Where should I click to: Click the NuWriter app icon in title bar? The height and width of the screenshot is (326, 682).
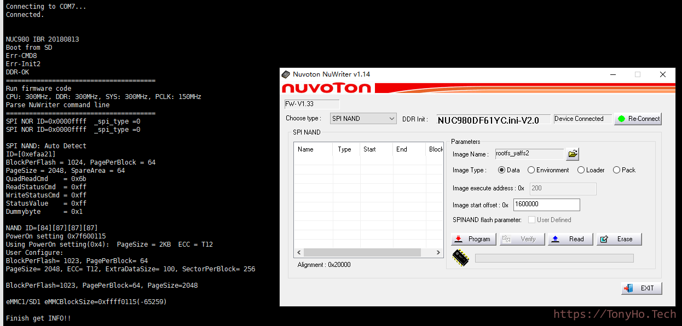pos(286,74)
